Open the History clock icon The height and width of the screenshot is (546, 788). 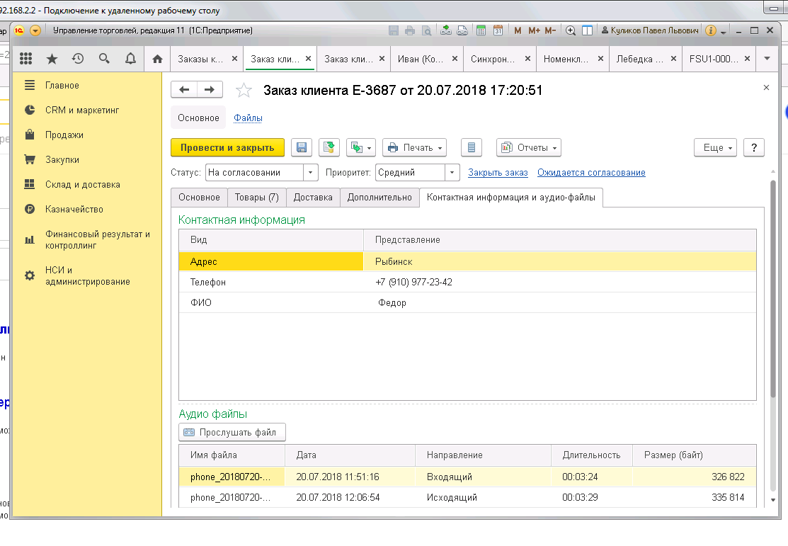click(78, 59)
